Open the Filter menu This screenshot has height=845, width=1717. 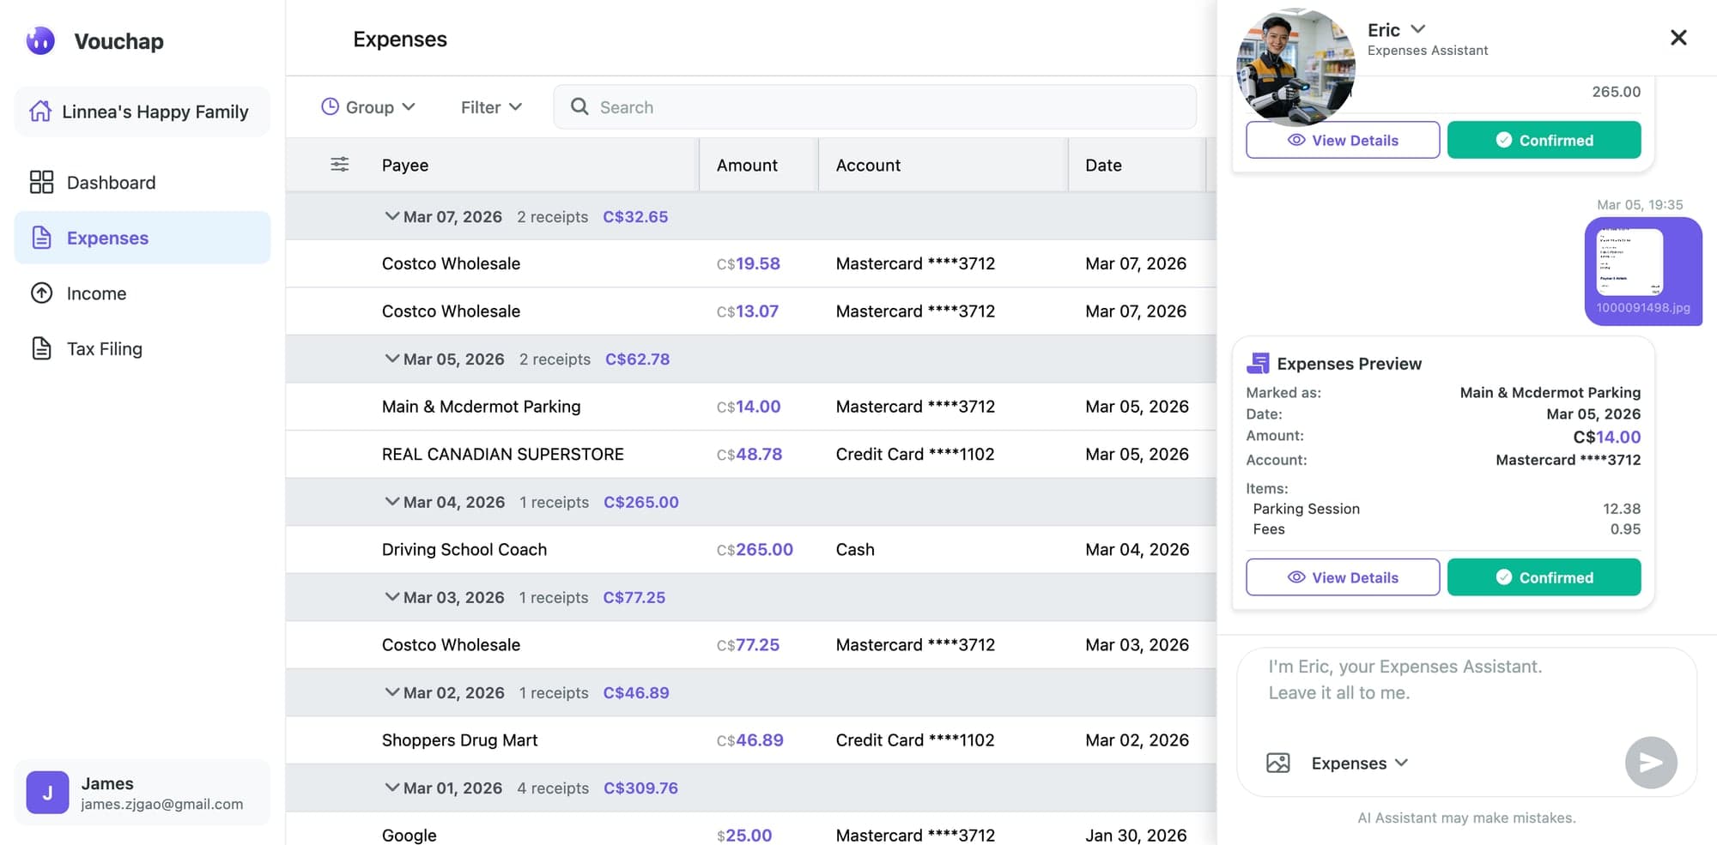489,106
